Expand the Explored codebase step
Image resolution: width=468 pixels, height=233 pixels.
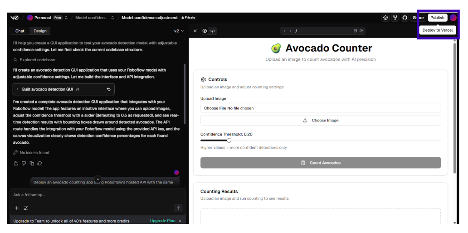click(x=34, y=60)
